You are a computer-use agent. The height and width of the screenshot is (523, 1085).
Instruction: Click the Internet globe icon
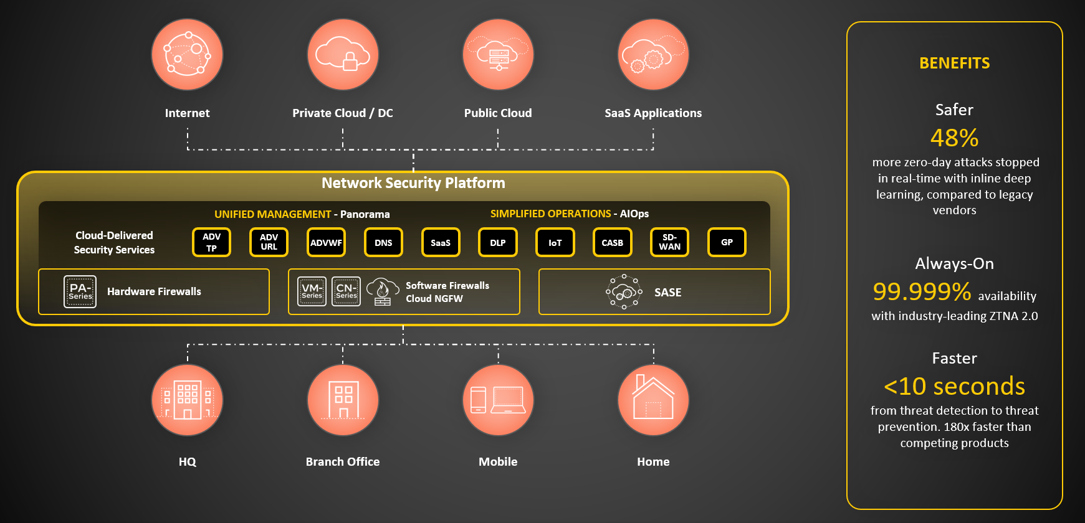187,55
